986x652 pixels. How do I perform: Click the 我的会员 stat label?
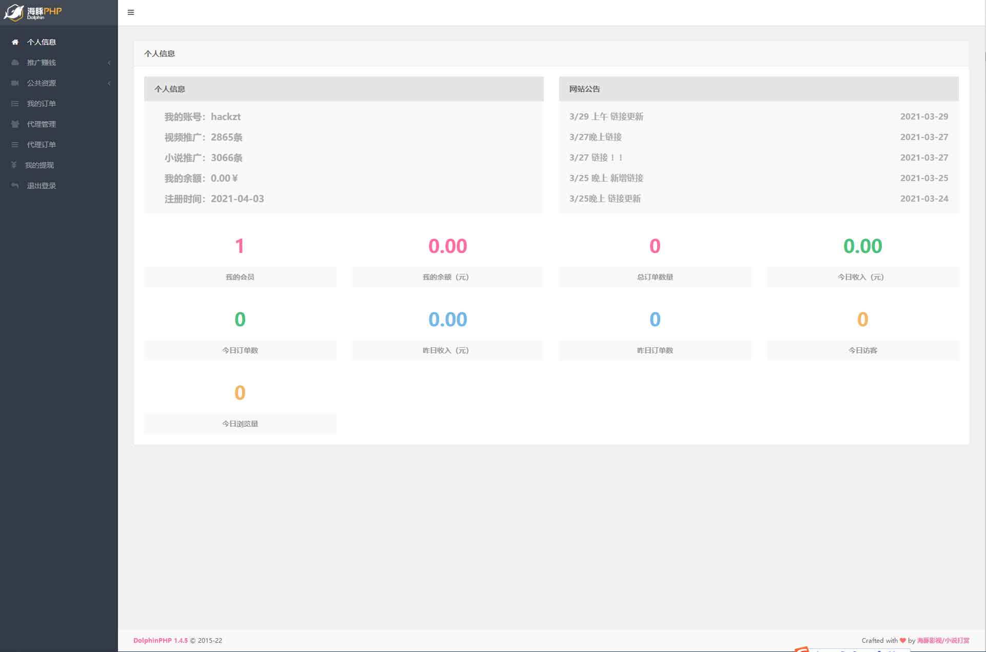(x=240, y=277)
